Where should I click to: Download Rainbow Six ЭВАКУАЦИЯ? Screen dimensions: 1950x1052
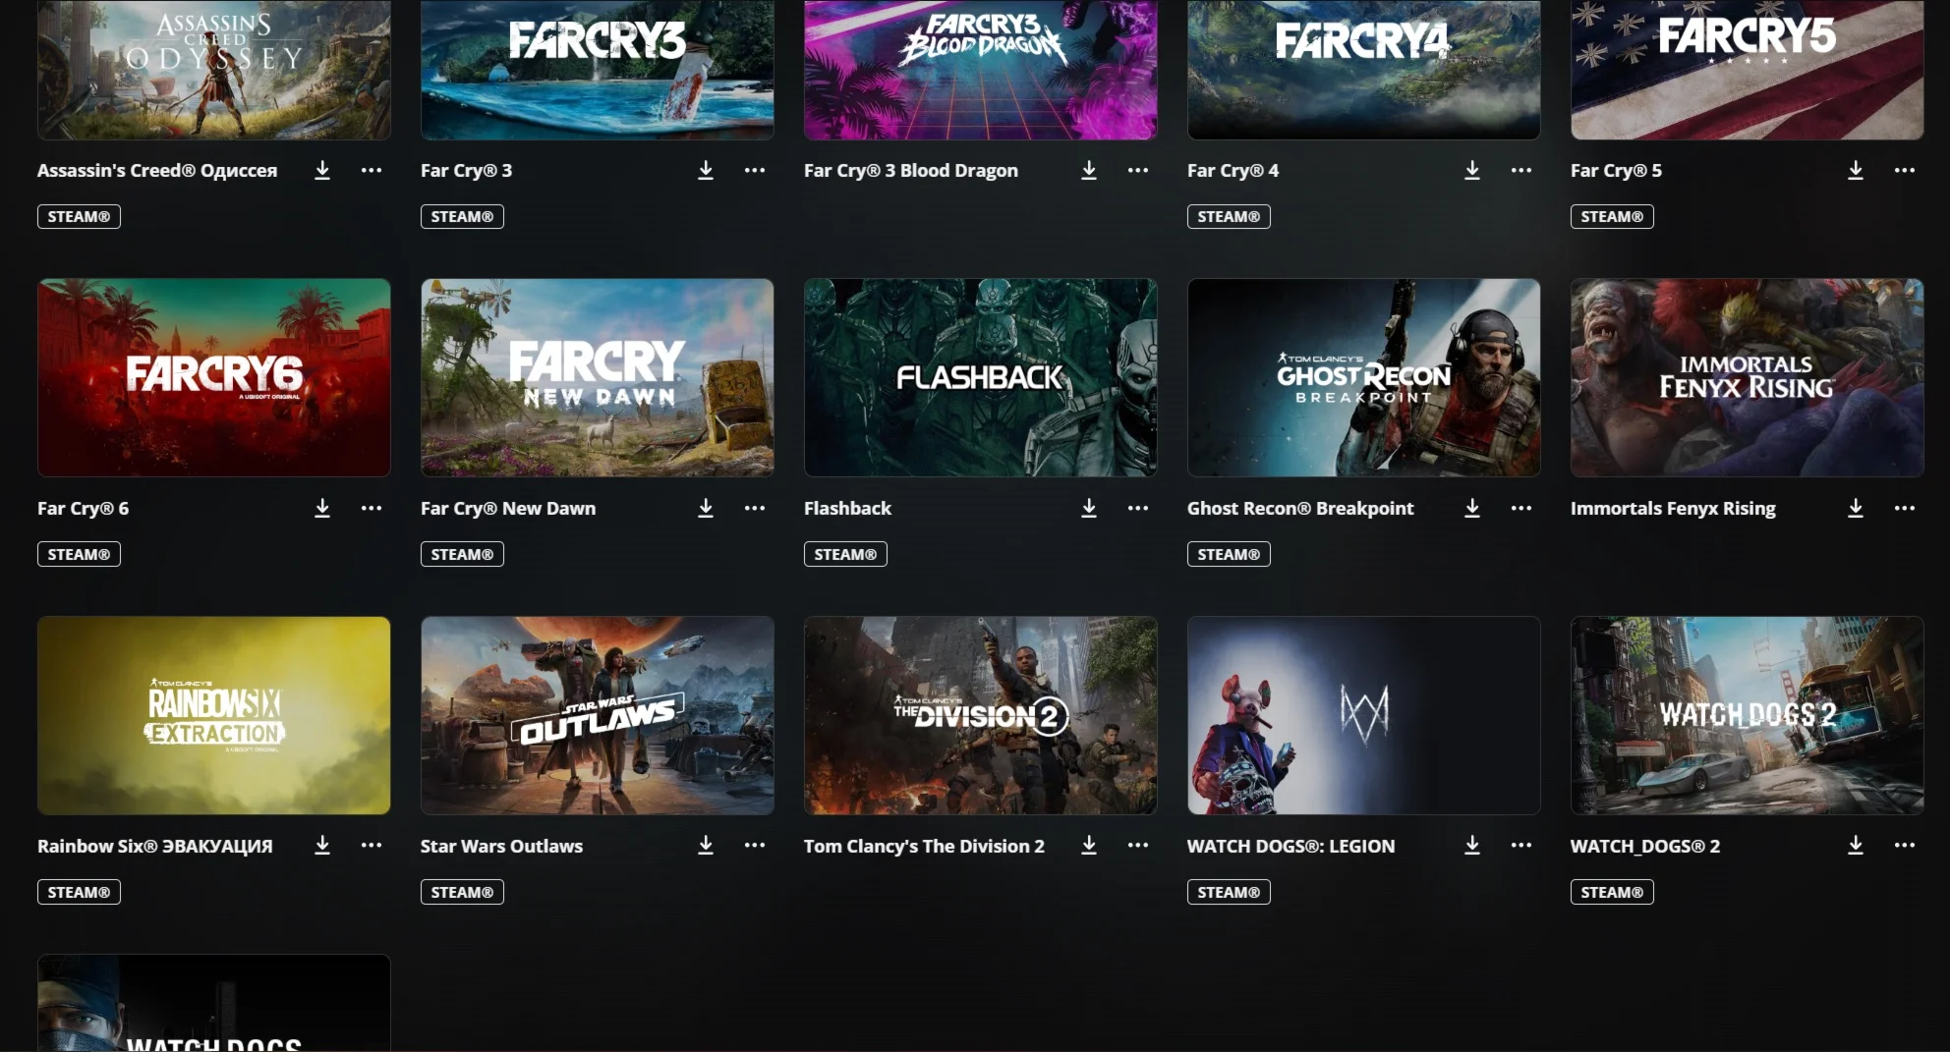(x=322, y=846)
